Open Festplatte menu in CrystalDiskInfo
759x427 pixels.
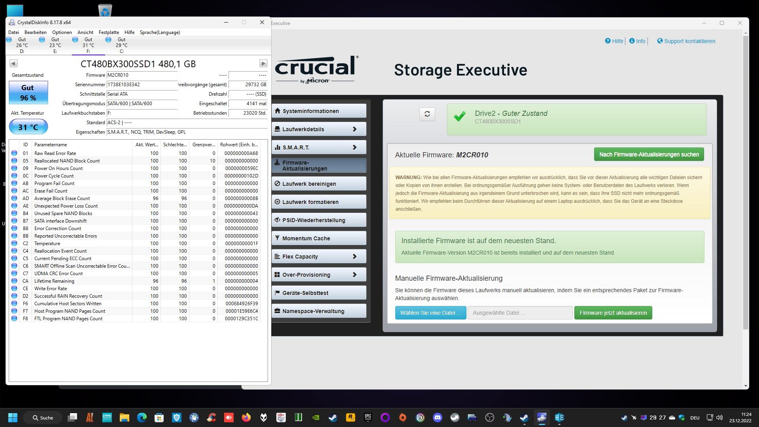(109, 32)
